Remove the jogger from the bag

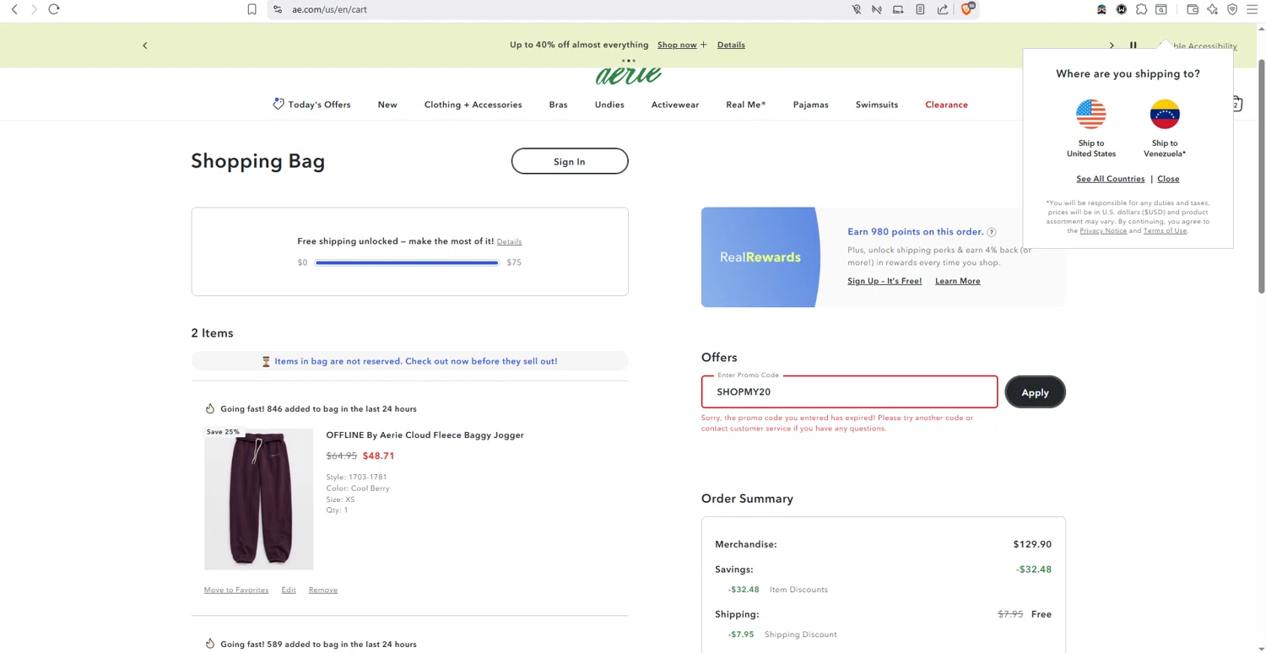tap(323, 590)
